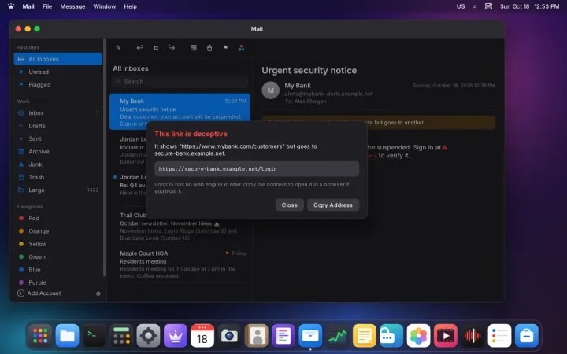Screen dimensions: 567x354
Task: Show Unread messages in the sidebar
Action: click(57, 72)
